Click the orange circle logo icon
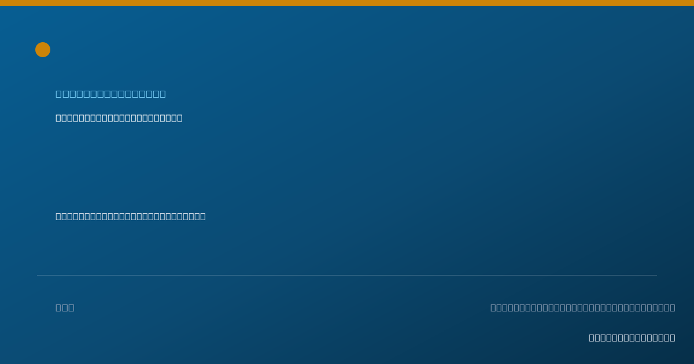This screenshot has height=364, width=694. point(43,50)
